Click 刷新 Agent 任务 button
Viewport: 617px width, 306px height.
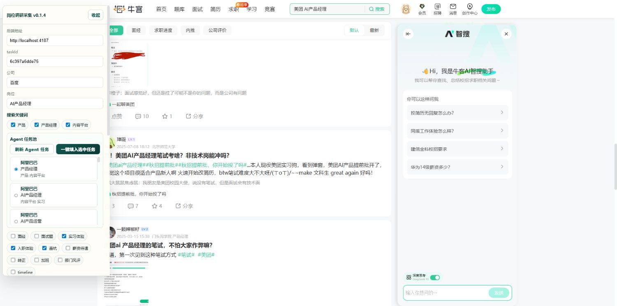click(32, 149)
